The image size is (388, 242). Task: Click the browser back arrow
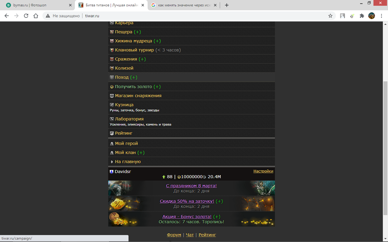coord(7,16)
